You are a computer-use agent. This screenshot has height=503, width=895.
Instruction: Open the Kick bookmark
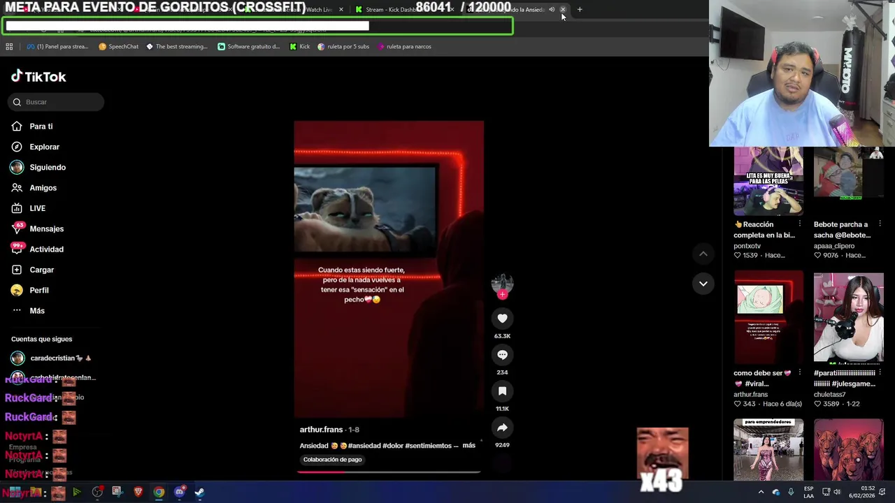click(x=300, y=47)
